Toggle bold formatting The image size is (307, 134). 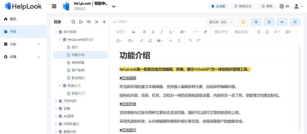pyautogui.click(x=145, y=32)
